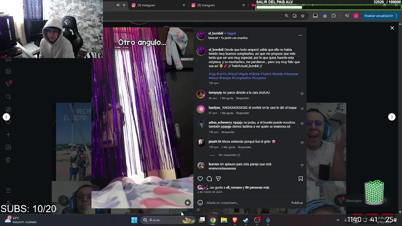
Task: Open the #Streamer hashtag link
Action: [x=291, y=74]
